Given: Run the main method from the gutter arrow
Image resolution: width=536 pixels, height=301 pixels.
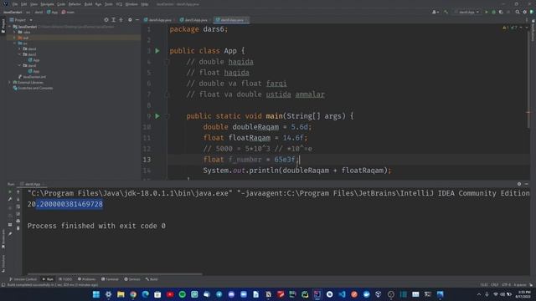Looking at the screenshot, I should (x=157, y=116).
